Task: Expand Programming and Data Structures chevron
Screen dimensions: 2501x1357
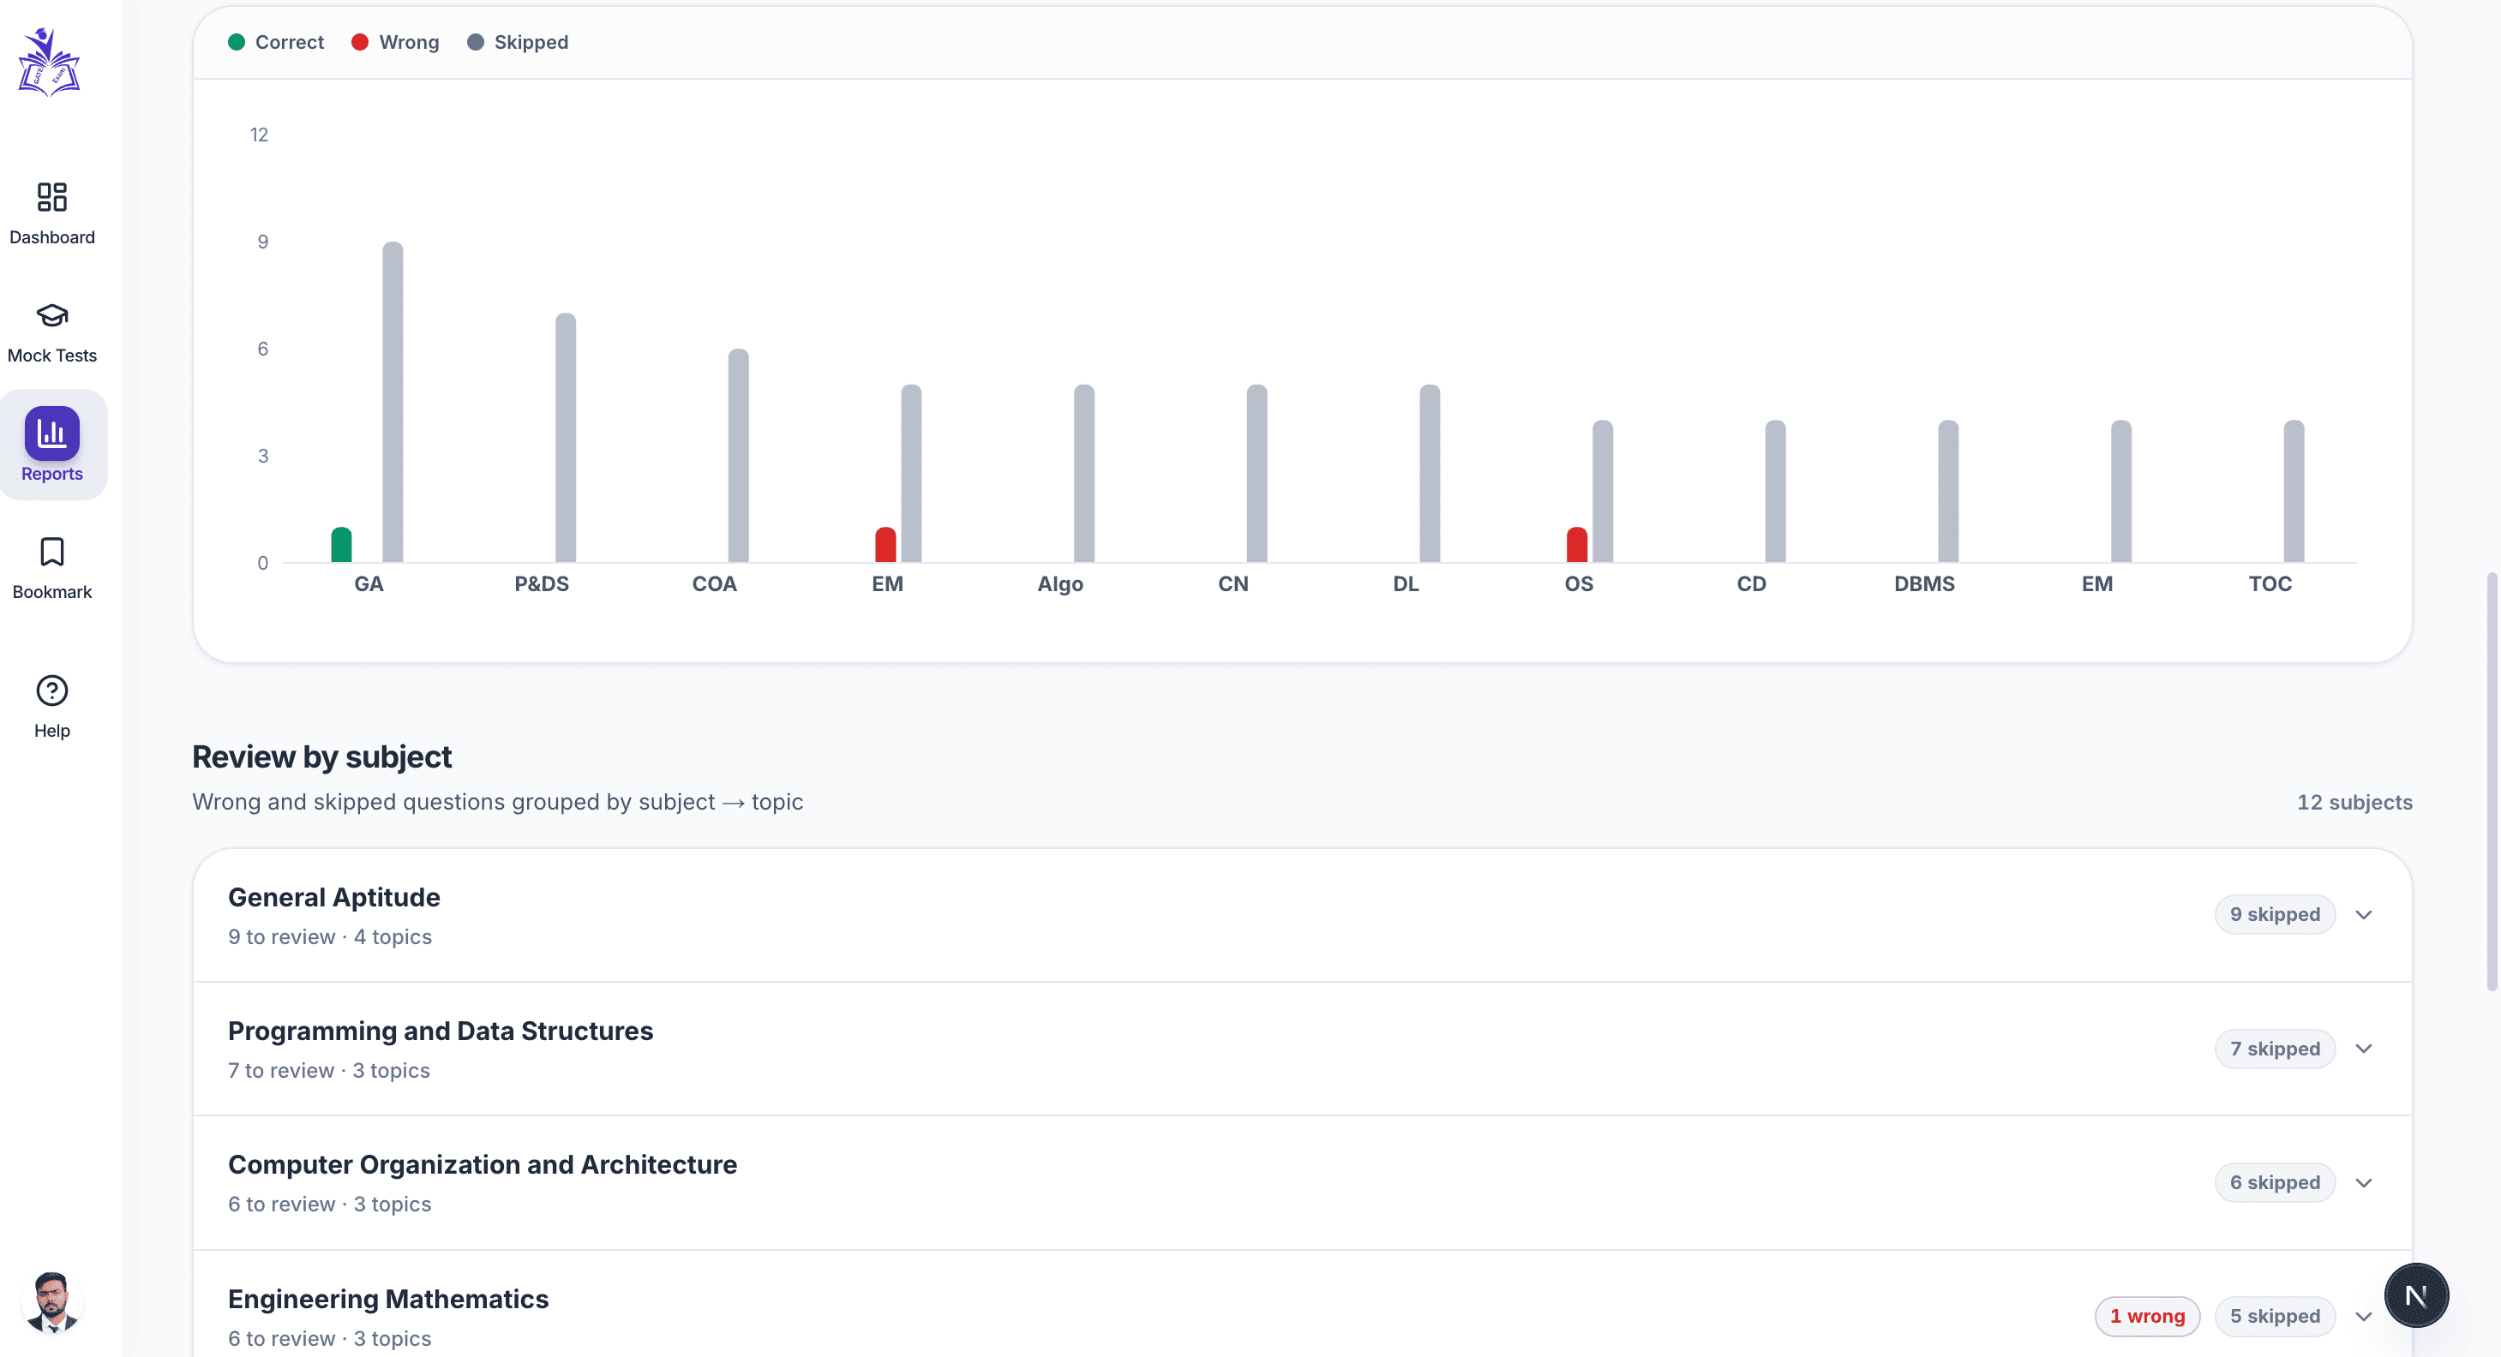Action: tap(2363, 1049)
